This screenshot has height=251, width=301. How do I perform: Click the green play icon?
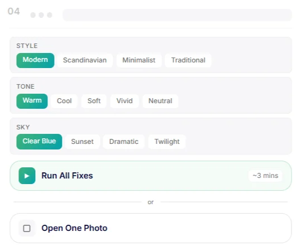point(27,176)
